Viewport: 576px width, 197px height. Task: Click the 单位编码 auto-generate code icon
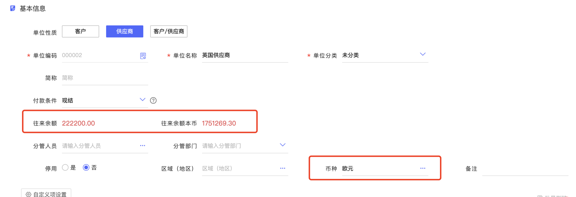tap(143, 56)
